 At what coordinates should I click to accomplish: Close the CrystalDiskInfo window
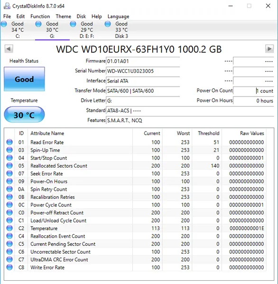point(268,6)
